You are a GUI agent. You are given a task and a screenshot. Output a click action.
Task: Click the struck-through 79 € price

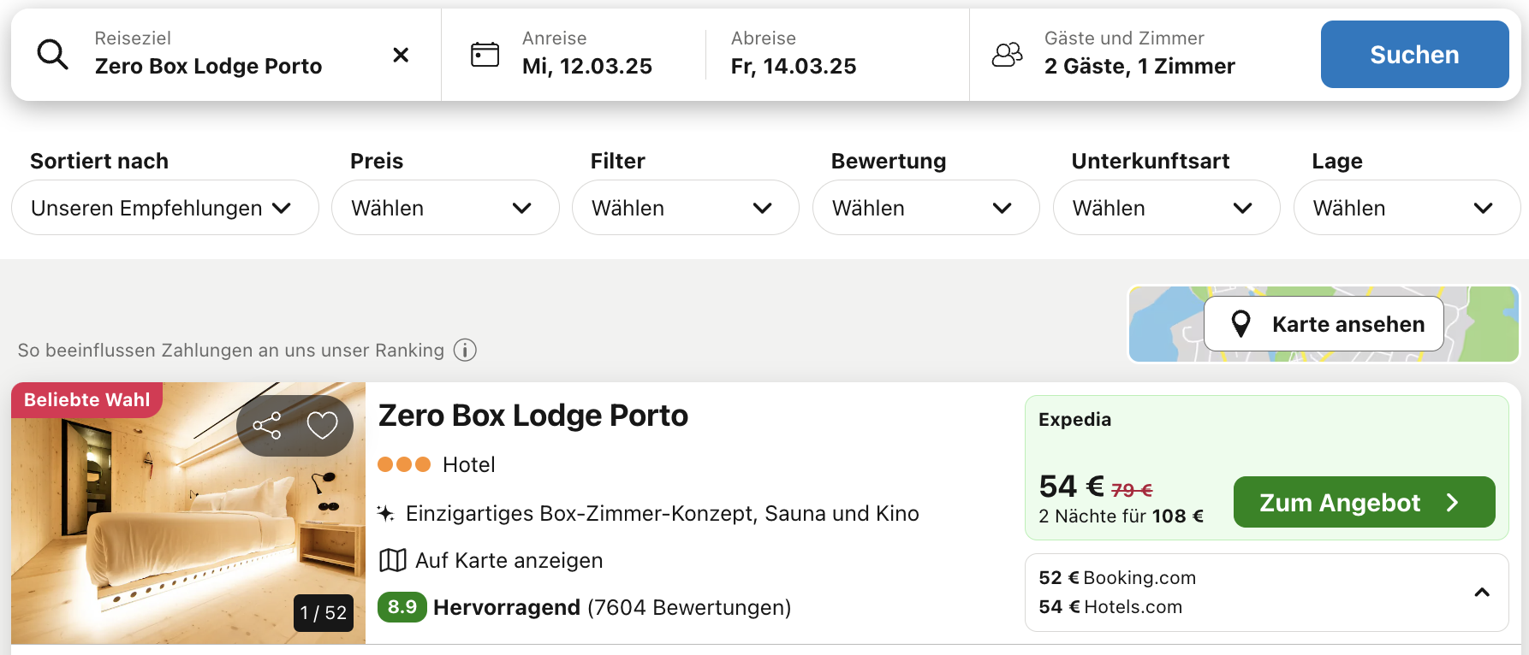coord(1132,490)
